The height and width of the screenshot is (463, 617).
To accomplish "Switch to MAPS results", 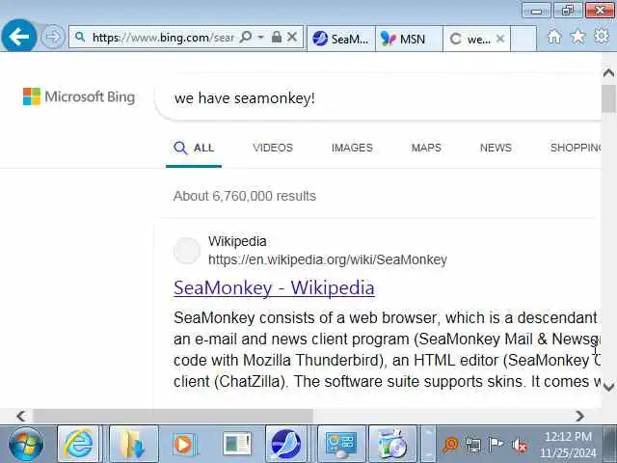I will [x=426, y=148].
